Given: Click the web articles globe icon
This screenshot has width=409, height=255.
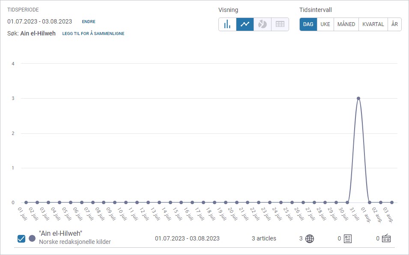Looking at the screenshot, I should [309, 239].
